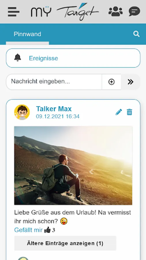Tap the search magnifier icon
This screenshot has width=146, height=260.
136,34
